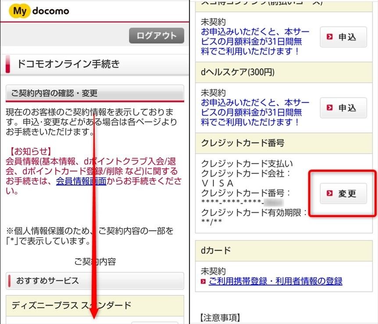Click the ログアウト button
Image resolution: width=378 pixels, height=324 pixels.
pyautogui.click(x=157, y=36)
